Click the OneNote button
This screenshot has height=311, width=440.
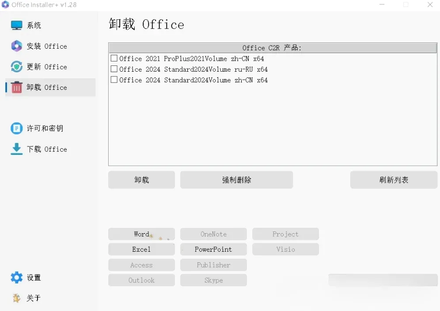tap(213, 234)
